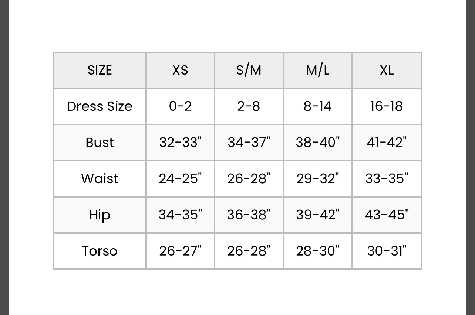475x315 pixels.
Task: Select the Waist row label
Action: [100, 179]
